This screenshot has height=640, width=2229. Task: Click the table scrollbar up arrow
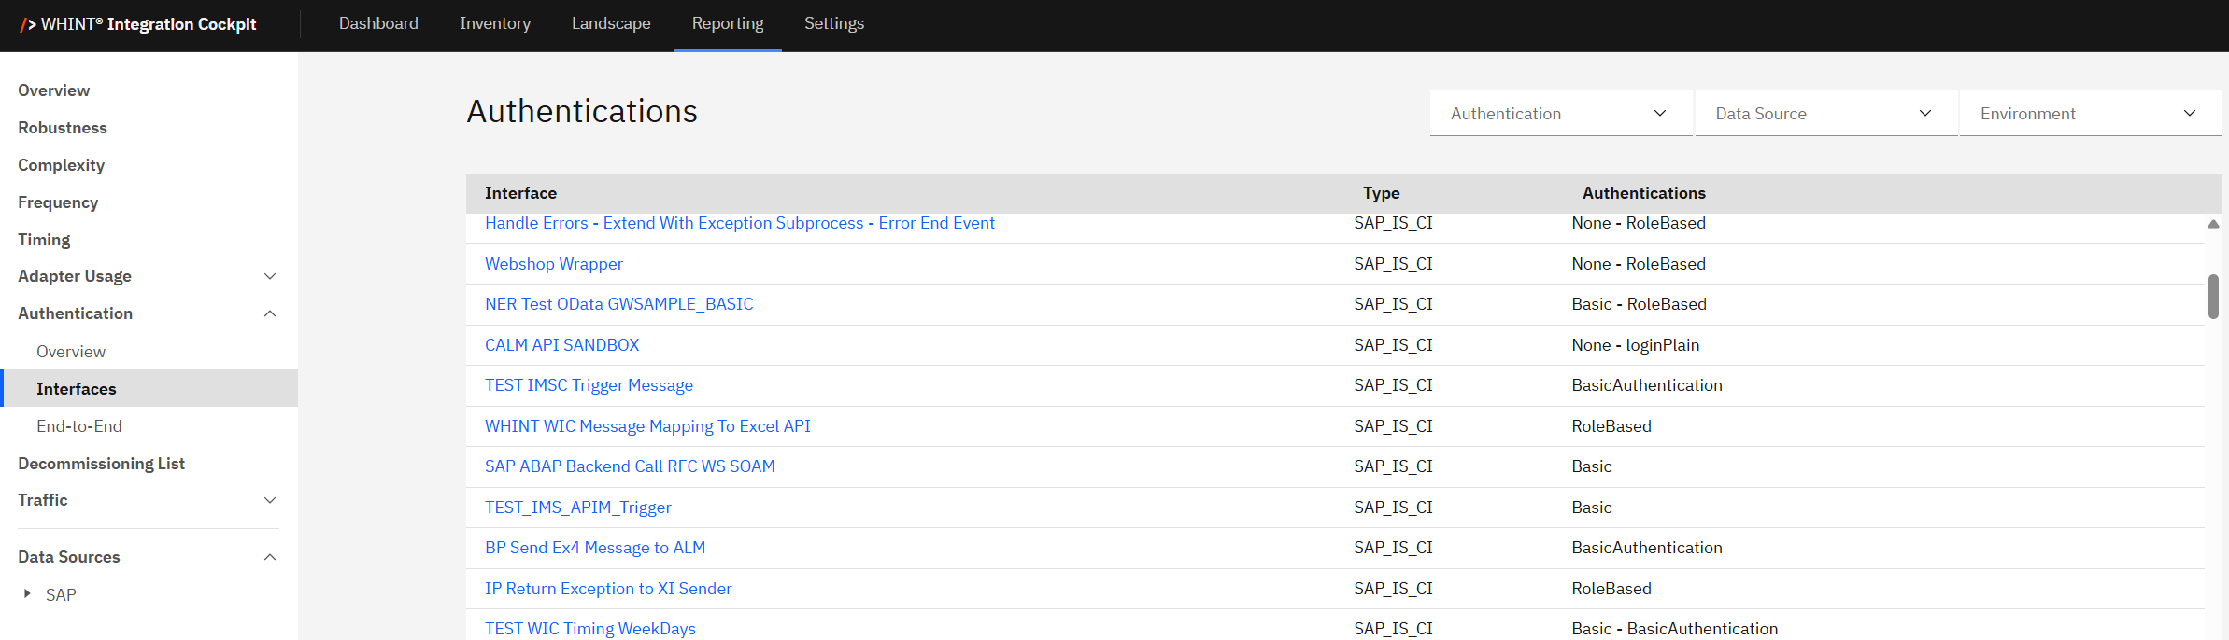pyautogui.click(x=2213, y=224)
